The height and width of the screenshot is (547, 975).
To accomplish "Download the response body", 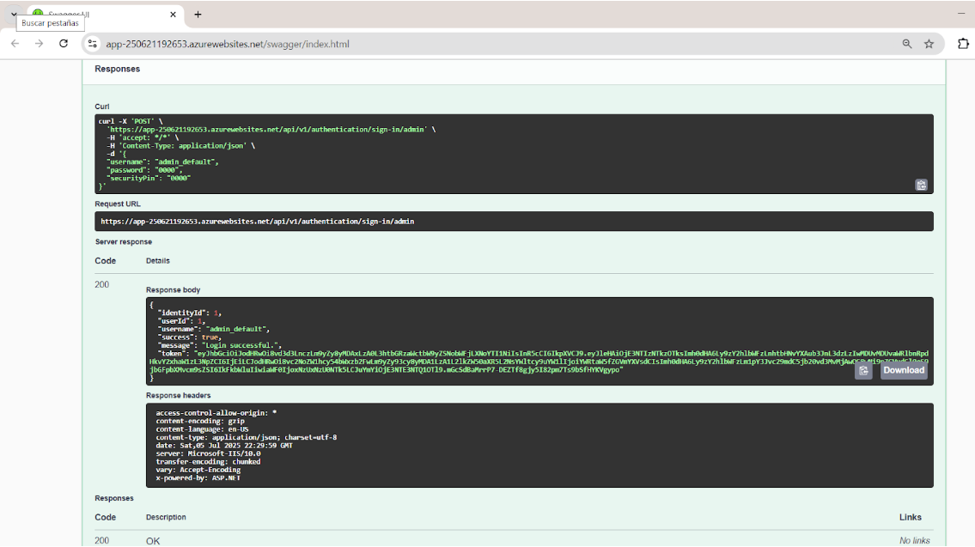I will [904, 370].
